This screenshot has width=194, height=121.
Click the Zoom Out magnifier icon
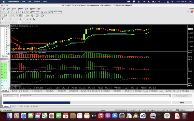coord(17,16)
